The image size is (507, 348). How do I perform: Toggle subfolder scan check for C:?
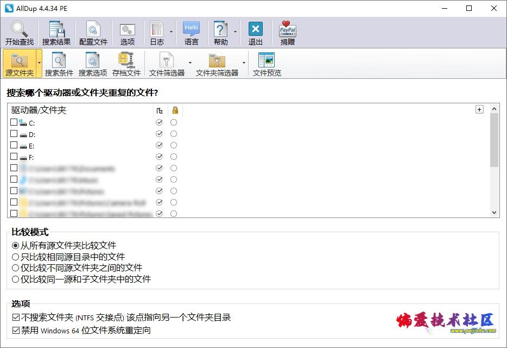[159, 122]
